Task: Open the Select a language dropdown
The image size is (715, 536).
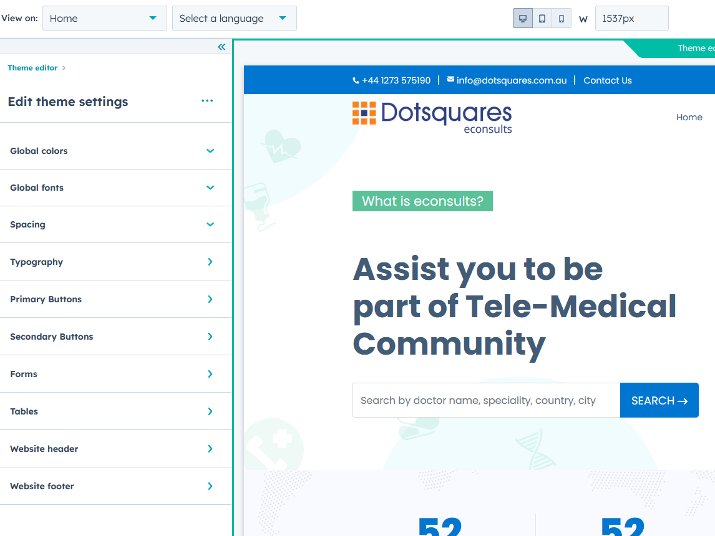Action: [234, 19]
